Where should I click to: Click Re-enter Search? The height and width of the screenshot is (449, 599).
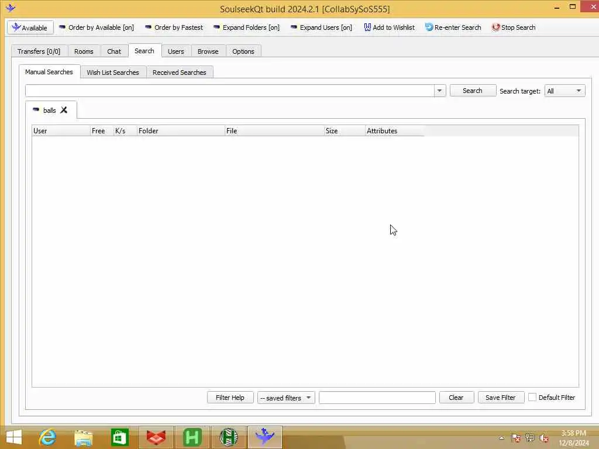(453, 27)
